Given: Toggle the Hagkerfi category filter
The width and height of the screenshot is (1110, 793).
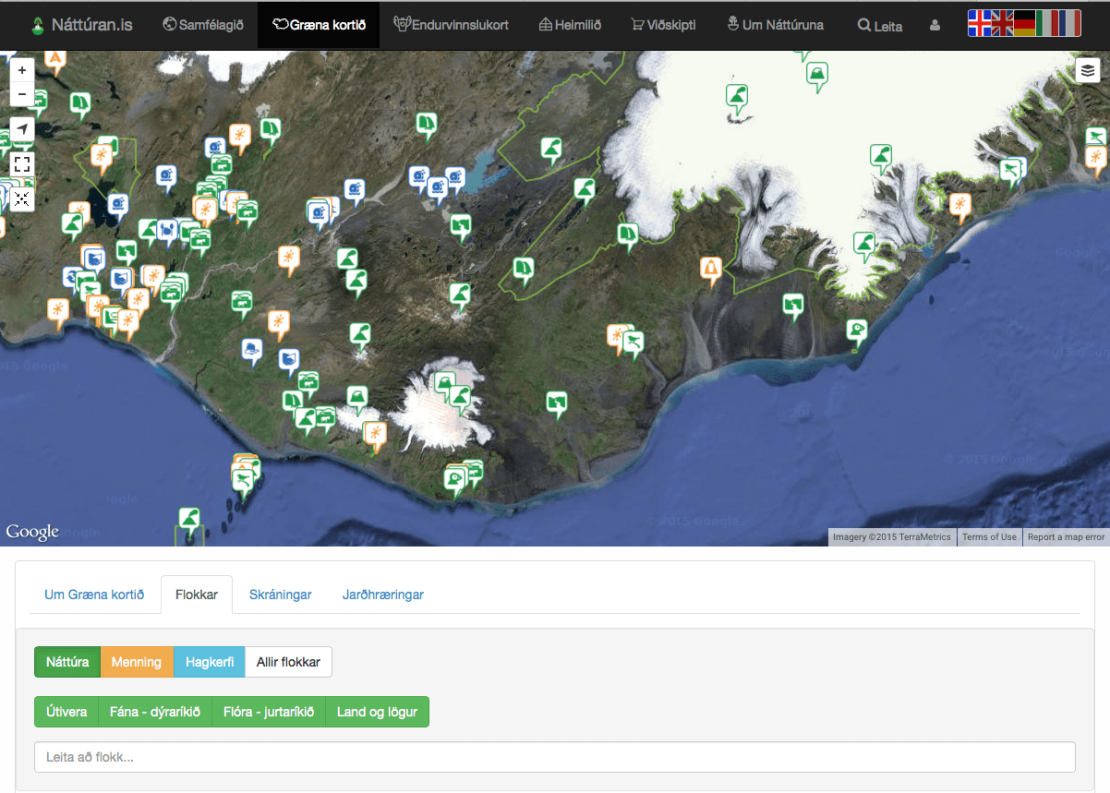Looking at the screenshot, I should pyautogui.click(x=210, y=662).
